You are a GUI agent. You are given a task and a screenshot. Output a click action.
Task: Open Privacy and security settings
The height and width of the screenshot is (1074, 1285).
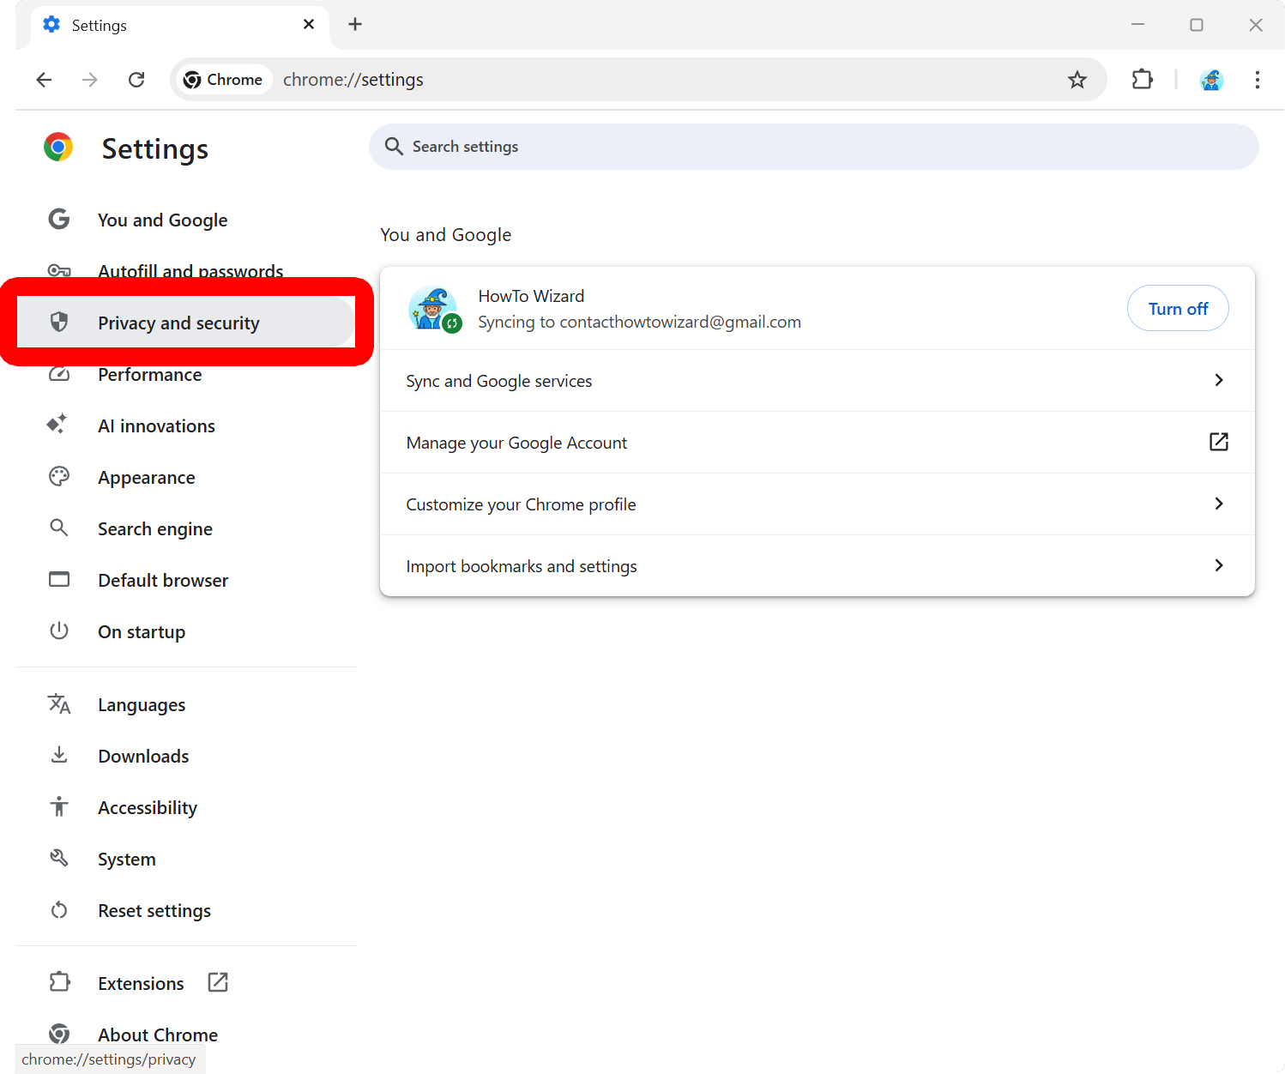[178, 323]
